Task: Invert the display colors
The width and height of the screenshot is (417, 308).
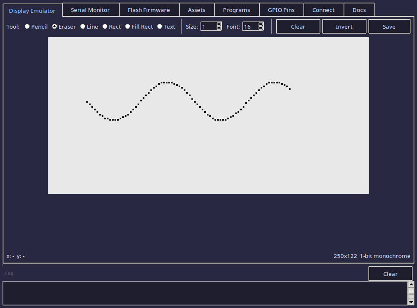Action: point(344,26)
